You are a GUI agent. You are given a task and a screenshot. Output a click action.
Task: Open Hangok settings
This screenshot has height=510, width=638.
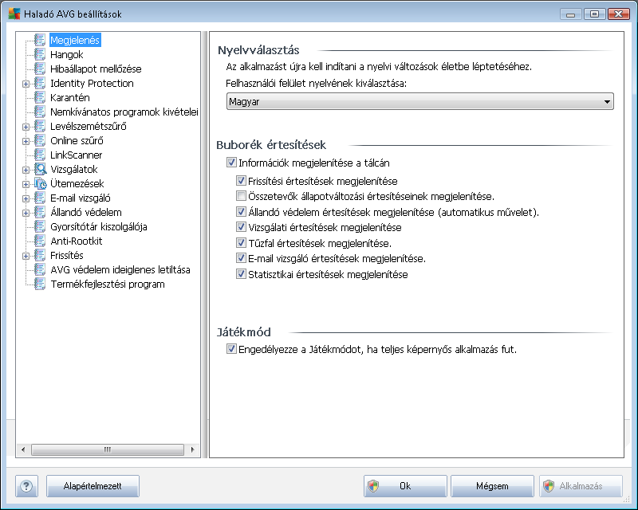pyautogui.click(x=67, y=54)
